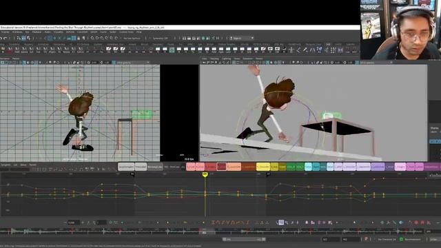Click first grey picker button left of colored row
Image resolution: width=441 pixels, height=248 pixels.
126,167
